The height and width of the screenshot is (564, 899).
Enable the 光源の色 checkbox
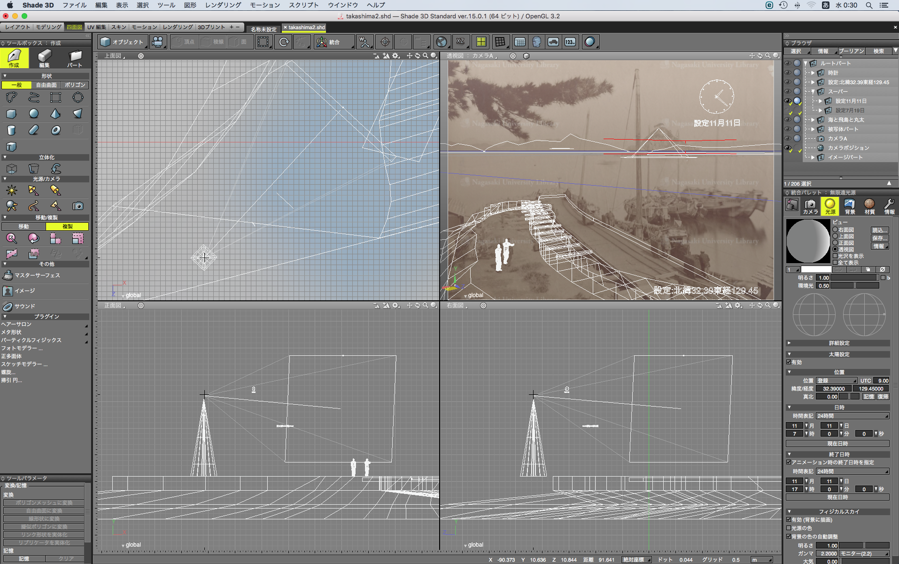tap(789, 528)
